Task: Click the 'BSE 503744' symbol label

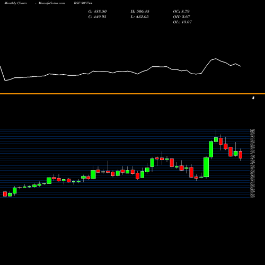Action: pyautogui.click(x=83, y=3)
